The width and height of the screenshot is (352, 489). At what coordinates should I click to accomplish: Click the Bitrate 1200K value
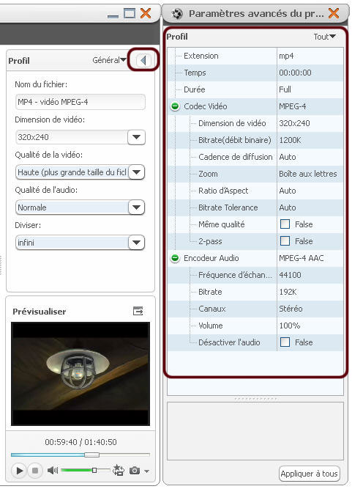point(290,140)
